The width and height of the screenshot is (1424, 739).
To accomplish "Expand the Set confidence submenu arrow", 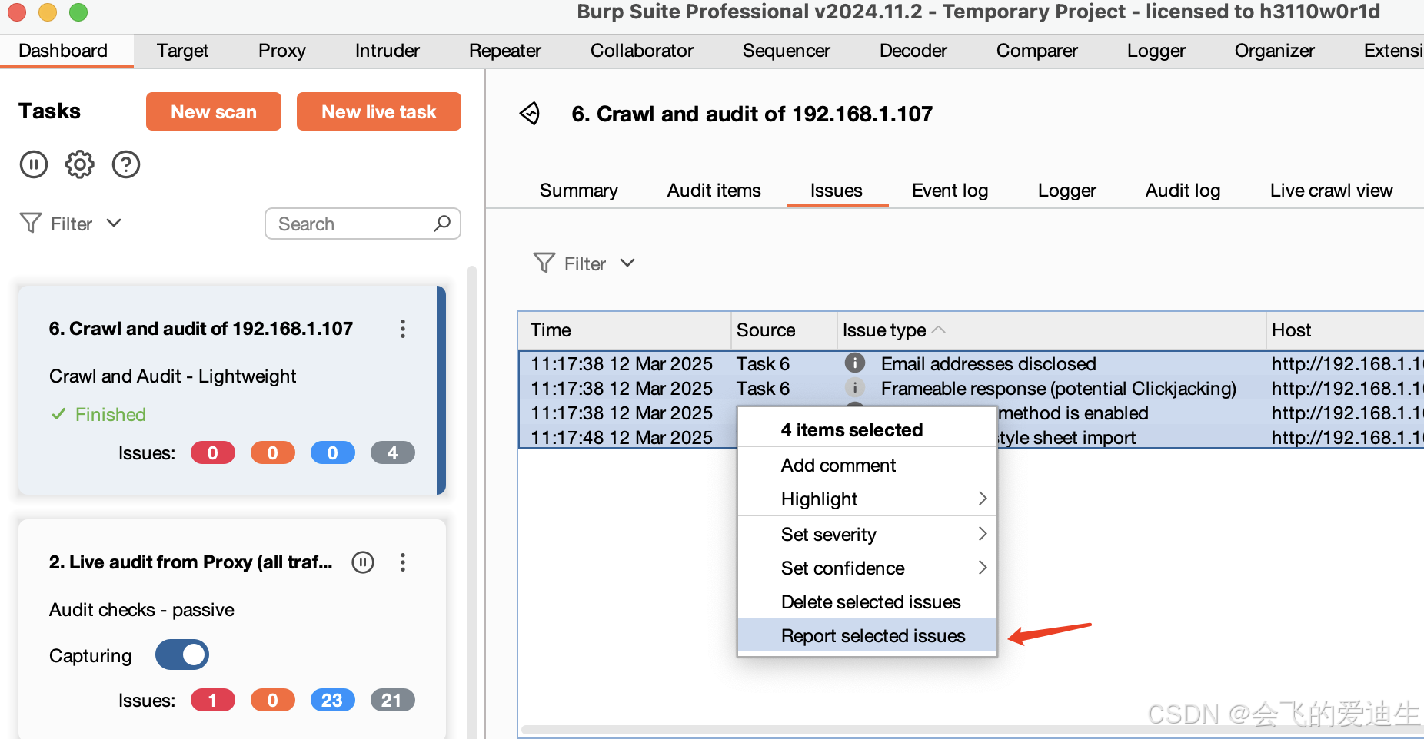I will click(983, 568).
